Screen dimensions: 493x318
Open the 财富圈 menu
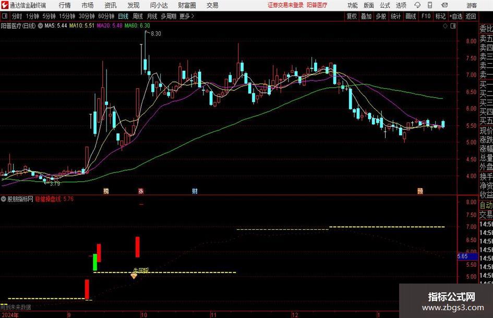point(187,5)
